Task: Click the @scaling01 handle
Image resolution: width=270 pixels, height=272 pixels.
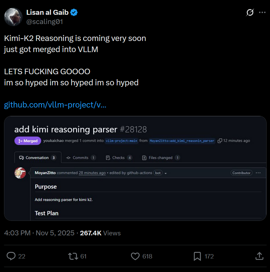Action: click(x=45, y=22)
